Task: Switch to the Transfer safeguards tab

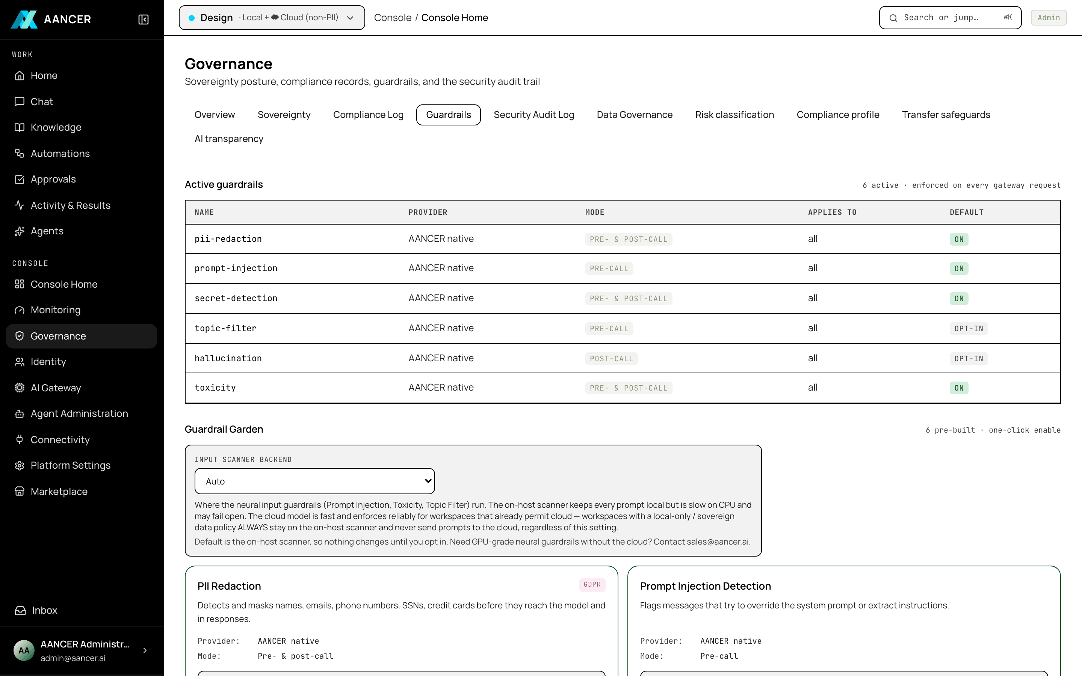Action: tap(946, 115)
